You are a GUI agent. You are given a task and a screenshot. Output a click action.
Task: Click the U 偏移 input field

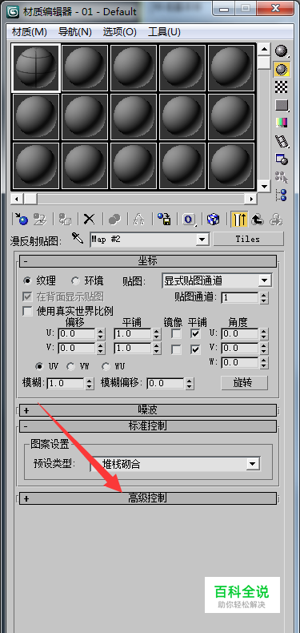[x=77, y=333]
